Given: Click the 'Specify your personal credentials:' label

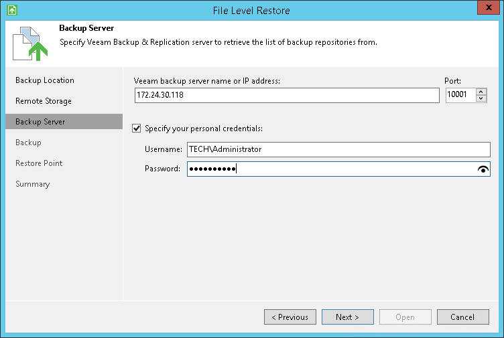Looking at the screenshot, I should (204, 129).
